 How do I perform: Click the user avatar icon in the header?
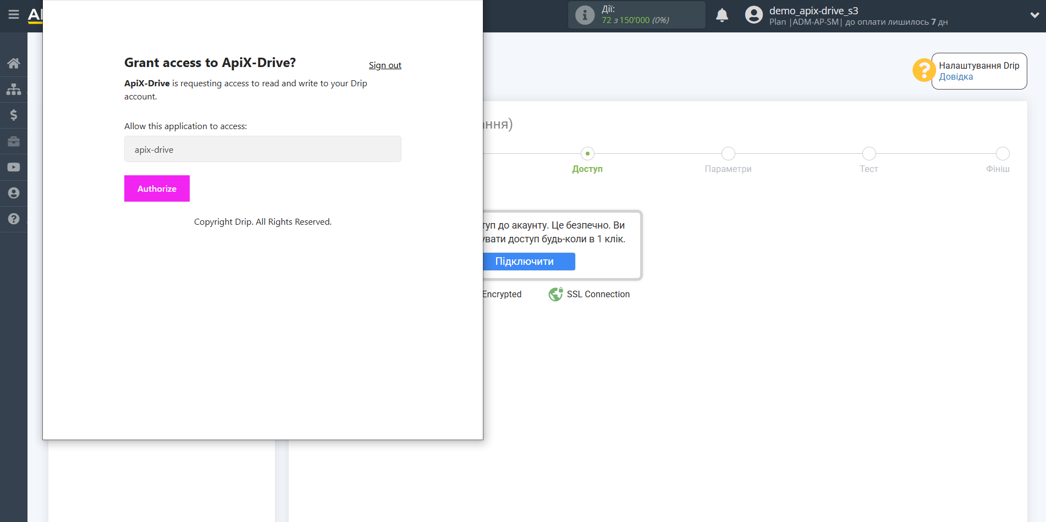click(754, 15)
